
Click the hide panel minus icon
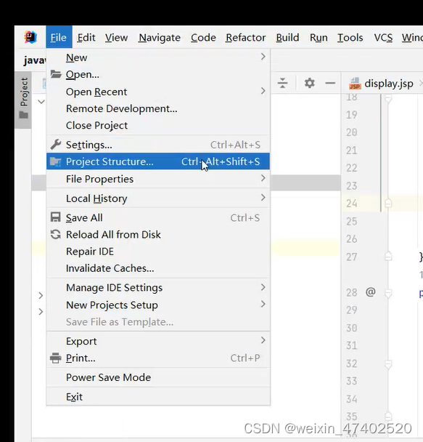[x=330, y=83]
